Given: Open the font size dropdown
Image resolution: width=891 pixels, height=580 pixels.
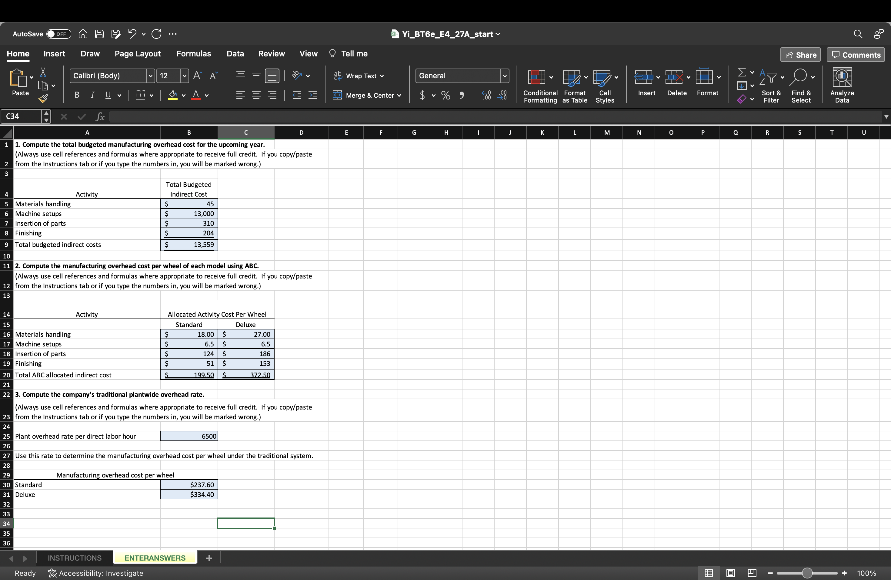Looking at the screenshot, I should click(x=184, y=76).
